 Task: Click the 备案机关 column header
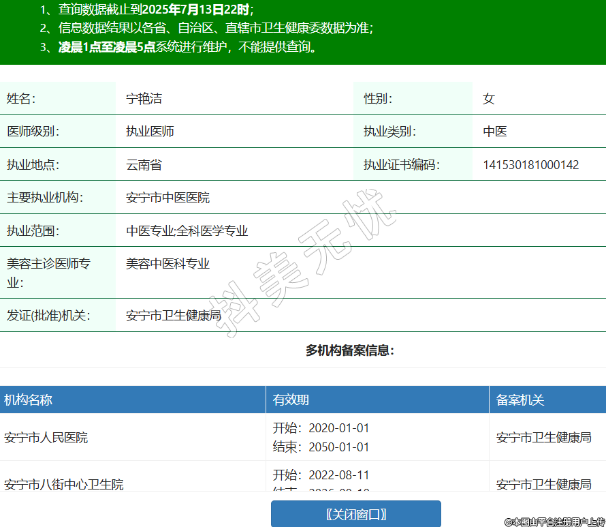(x=520, y=400)
